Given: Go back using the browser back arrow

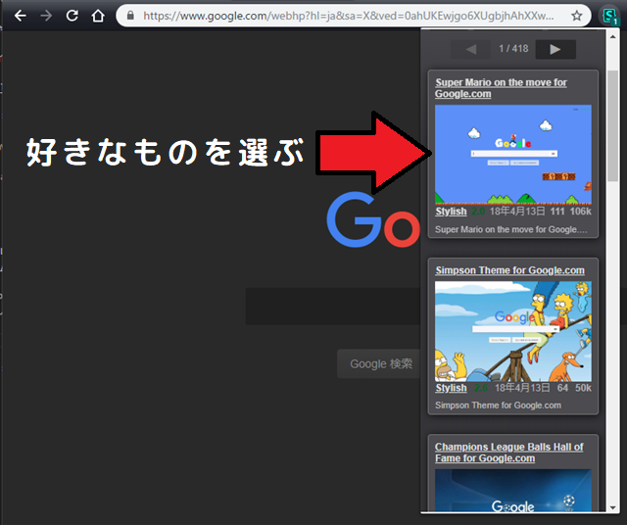Looking at the screenshot, I should click(20, 16).
